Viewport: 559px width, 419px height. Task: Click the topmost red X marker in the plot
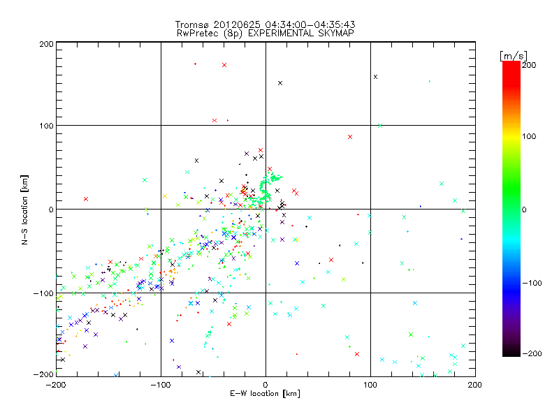pyautogui.click(x=224, y=65)
